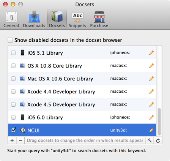Image resolution: width=170 pixels, height=161 pixels.
Task: Enable the Mac OS X 10.6 Core Library docset
Action: [13, 79]
